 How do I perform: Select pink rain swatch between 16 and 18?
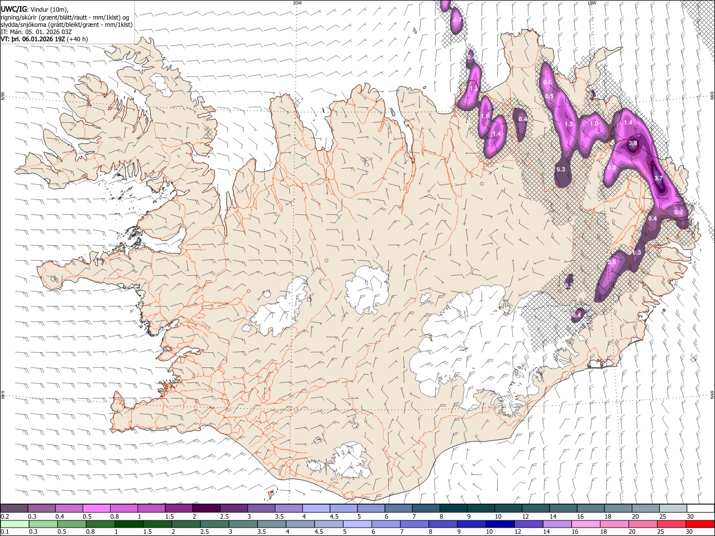pos(585,524)
